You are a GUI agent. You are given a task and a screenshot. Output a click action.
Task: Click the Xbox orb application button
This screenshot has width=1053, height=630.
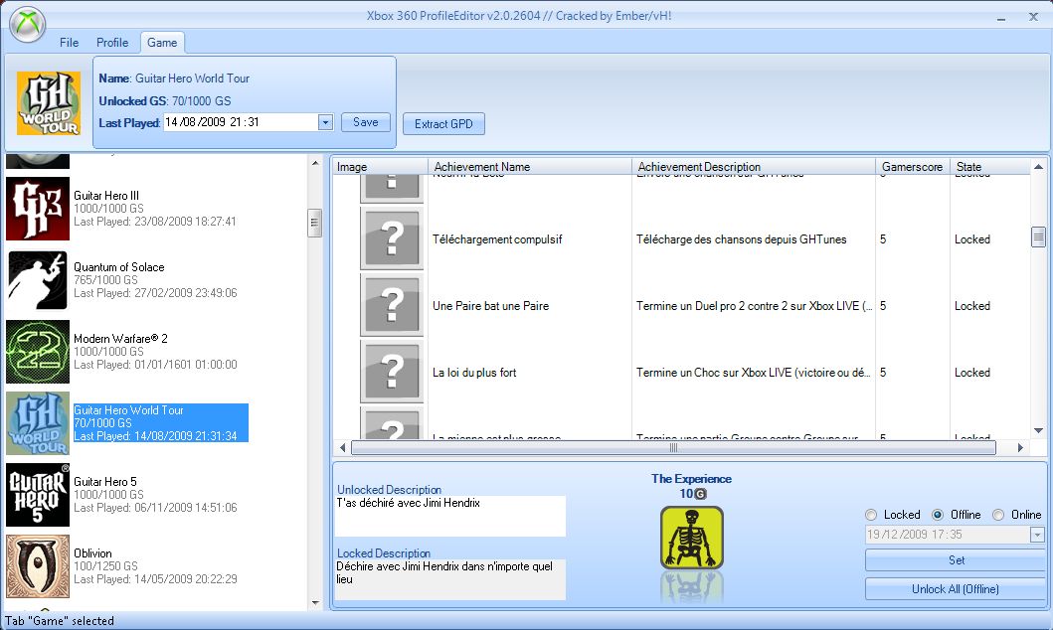pyautogui.click(x=27, y=24)
